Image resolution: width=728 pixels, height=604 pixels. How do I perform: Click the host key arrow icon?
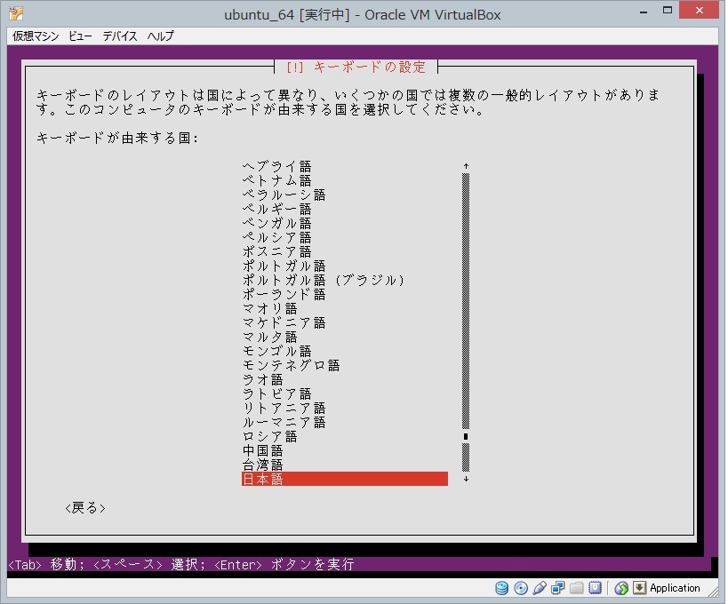coord(639,588)
